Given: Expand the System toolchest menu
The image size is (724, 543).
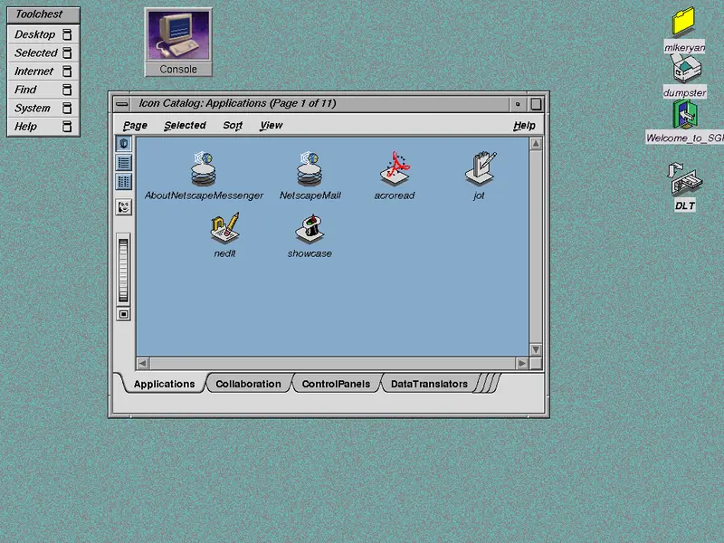Looking at the screenshot, I should coord(43,109).
